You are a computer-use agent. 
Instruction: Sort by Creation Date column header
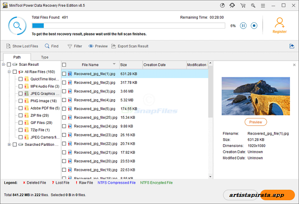click(x=164, y=65)
